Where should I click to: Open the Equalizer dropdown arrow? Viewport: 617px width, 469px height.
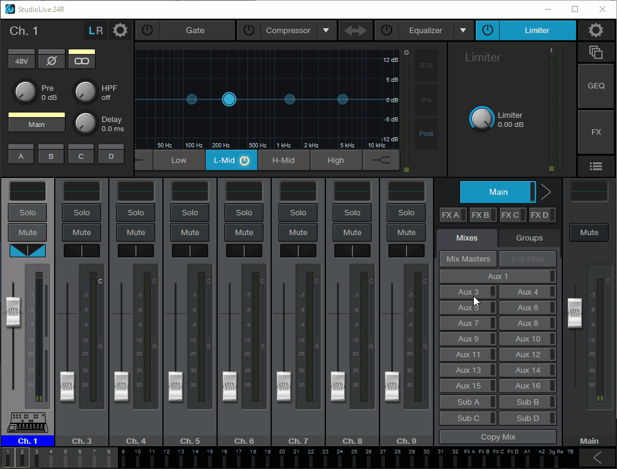pos(463,31)
